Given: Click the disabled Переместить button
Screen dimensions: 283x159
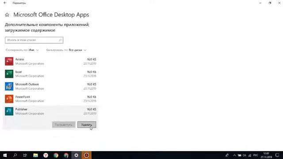Looking at the screenshot, I should click(64, 125).
